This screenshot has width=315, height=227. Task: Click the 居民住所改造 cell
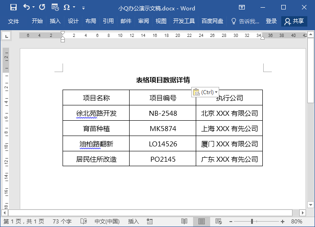[96, 159]
